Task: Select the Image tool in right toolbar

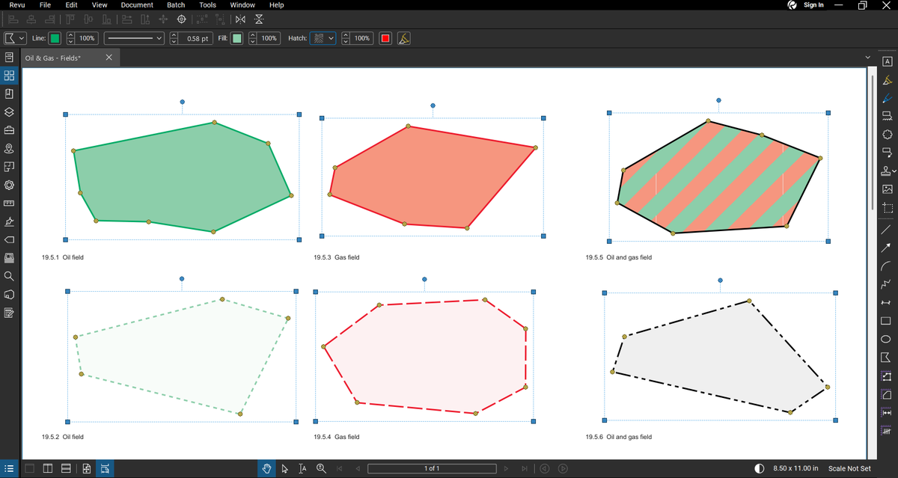Action: pos(887,189)
